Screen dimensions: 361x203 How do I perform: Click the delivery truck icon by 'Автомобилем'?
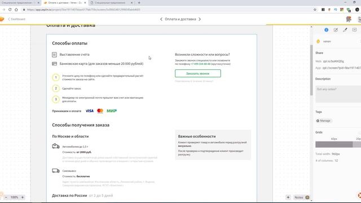click(x=56, y=146)
